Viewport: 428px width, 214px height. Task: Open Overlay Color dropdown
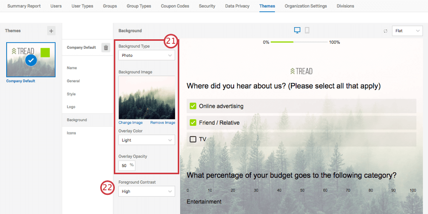click(147, 140)
